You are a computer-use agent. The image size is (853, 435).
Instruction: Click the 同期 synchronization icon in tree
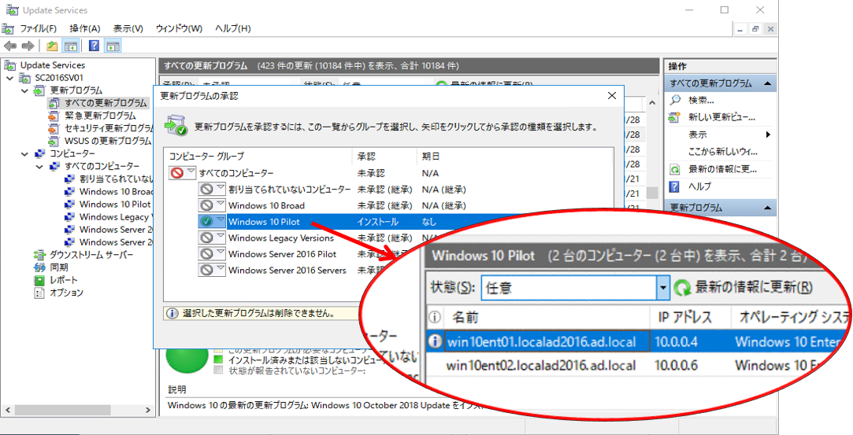pyautogui.click(x=39, y=267)
